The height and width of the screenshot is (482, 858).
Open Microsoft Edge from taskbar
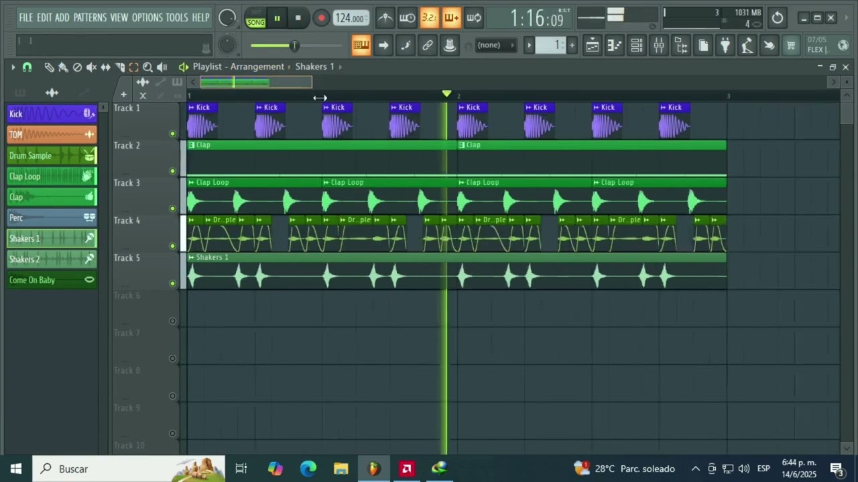pos(308,469)
